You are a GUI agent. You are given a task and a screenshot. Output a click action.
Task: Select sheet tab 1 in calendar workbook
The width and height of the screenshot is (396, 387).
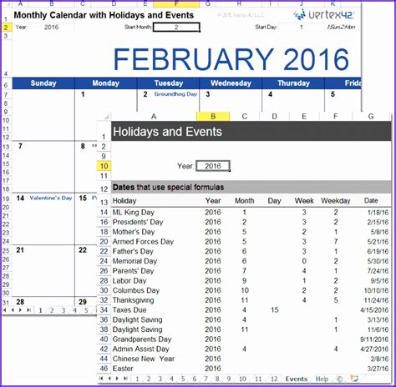(x=40, y=310)
